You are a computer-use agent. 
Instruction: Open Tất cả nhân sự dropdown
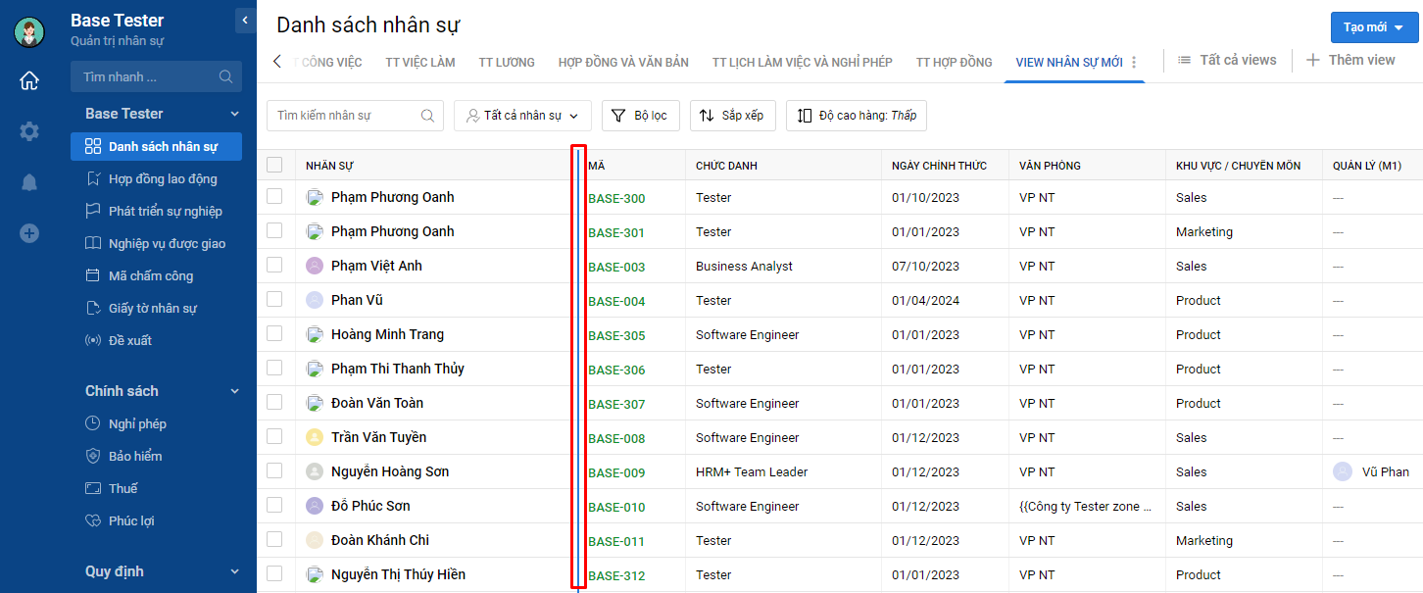tap(522, 116)
